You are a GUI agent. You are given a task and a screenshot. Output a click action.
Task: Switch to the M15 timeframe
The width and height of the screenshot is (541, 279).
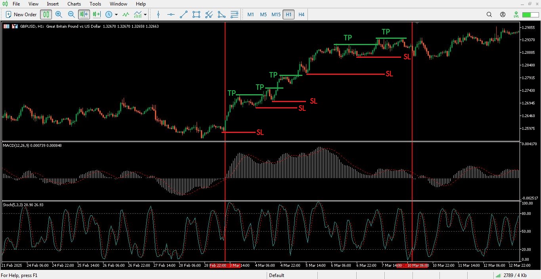[x=276, y=15]
